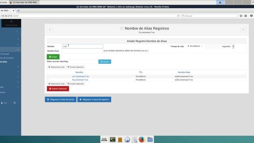Click the highlighted workspace in the top panel switcher
The height and width of the screenshot is (143, 254).
click(220, 2)
